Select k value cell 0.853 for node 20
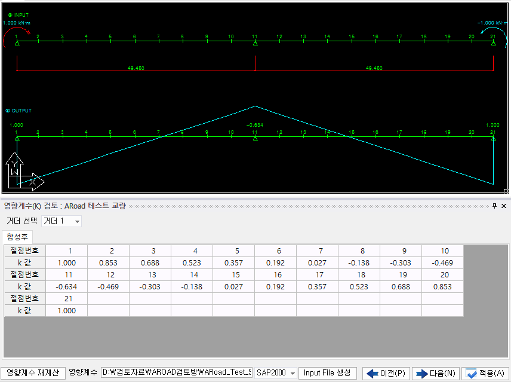Viewport: 511px width, 382px height. pyautogui.click(x=442, y=287)
